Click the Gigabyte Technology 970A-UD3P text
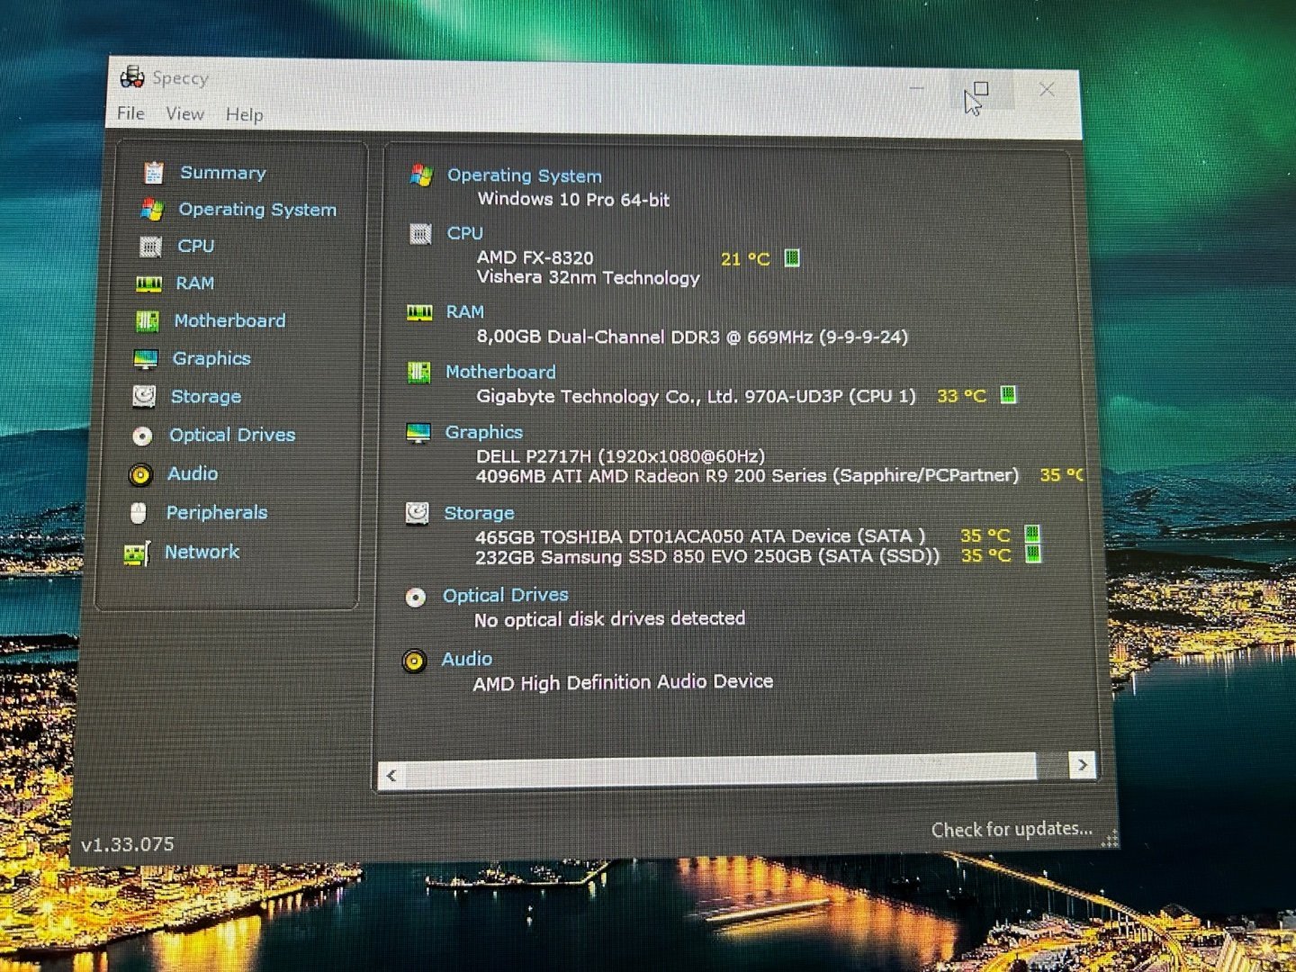The image size is (1296, 972). click(x=696, y=396)
